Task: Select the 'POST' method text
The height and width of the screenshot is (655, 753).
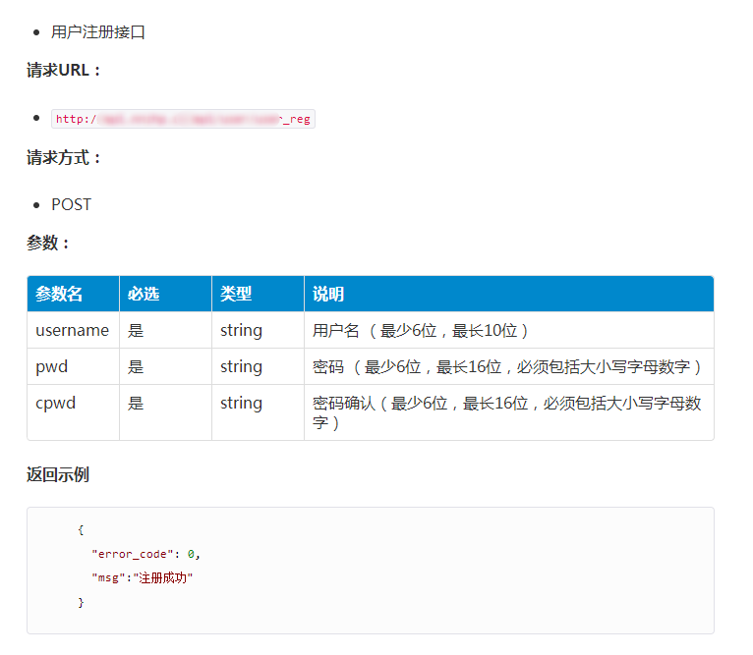Action: point(71,205)
